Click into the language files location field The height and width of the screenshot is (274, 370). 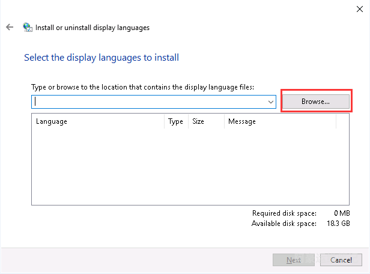[150, 102]
